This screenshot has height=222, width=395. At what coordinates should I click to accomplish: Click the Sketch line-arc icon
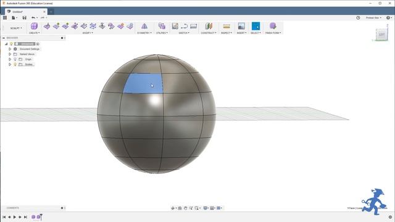[184, 26]
